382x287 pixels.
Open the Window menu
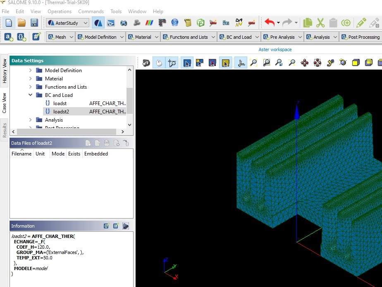pyautogui.click(x=137, y=12)
